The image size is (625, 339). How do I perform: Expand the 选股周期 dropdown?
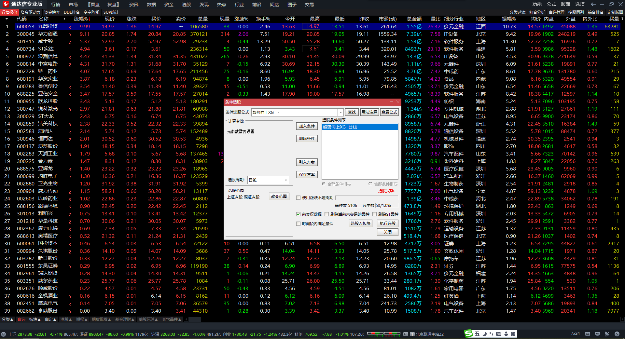pos(286,180)
